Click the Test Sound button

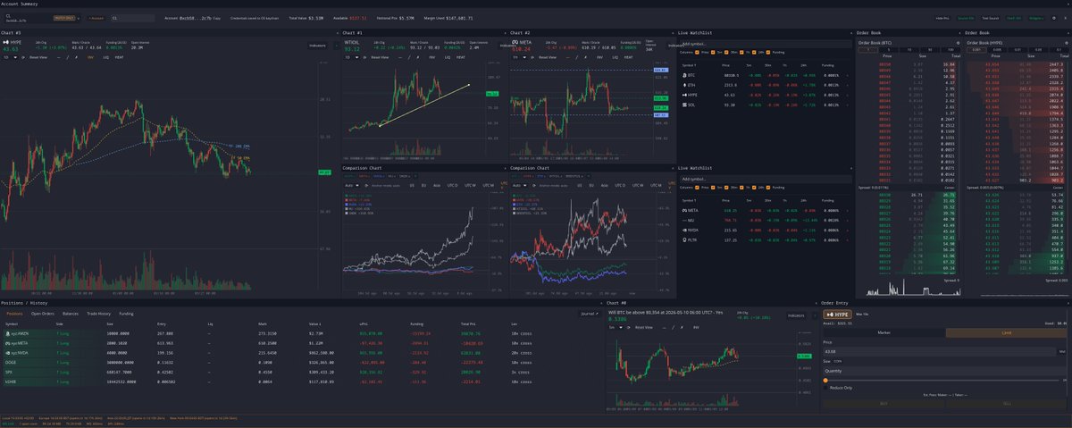990,18
